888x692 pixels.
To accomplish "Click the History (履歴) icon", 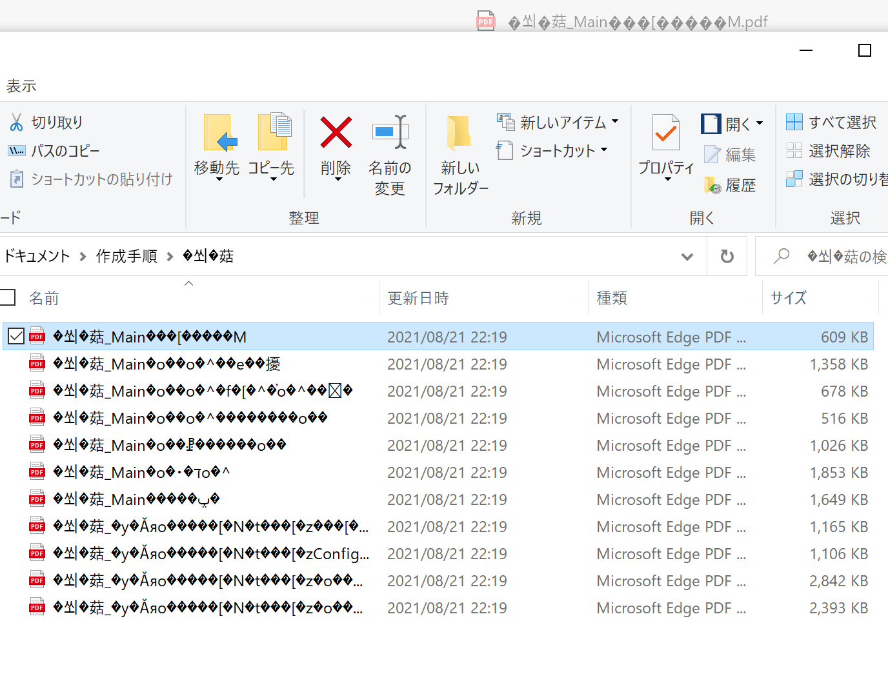I will pos(713,186).
